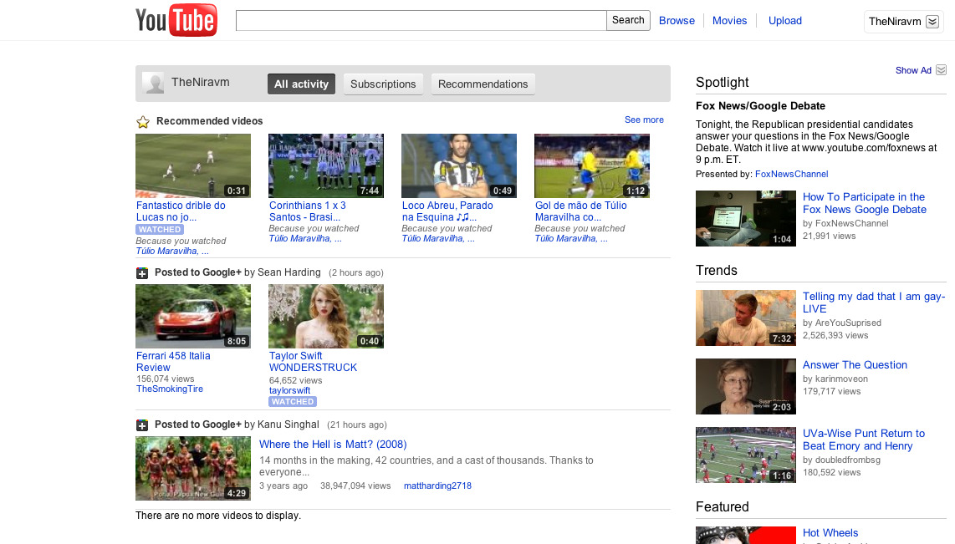955x544 pixels.
Task: Click Túlio Maravilha link under Fantastico drible
Action: coord(172,251)
